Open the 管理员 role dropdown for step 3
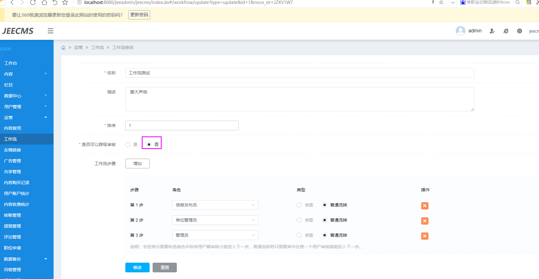The height and width of the screenshot is (279, 539). 215,235
